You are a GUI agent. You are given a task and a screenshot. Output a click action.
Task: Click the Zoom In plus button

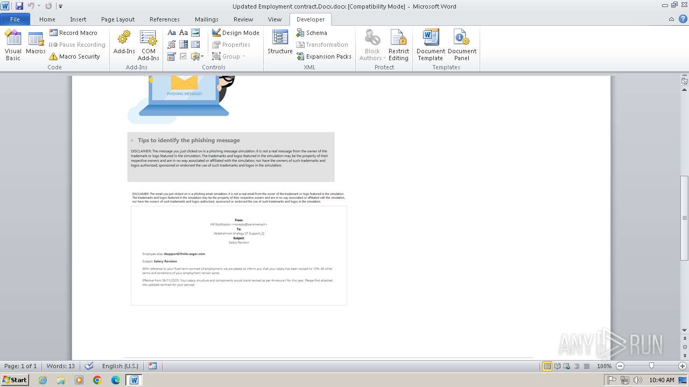pyautogui.click(x=683, y=366)
